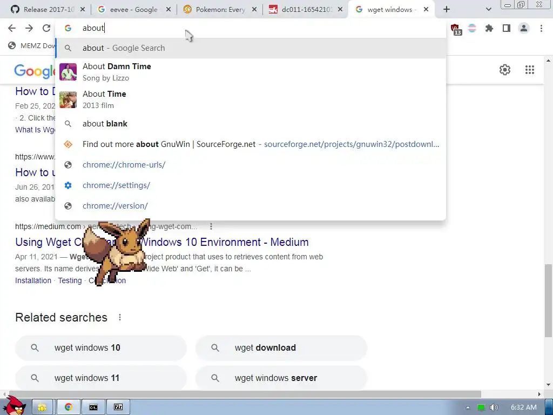Click the Chrome taskbar icon
Image resolution: width=553 pixels, height=415 pixels.
[69, 407]
